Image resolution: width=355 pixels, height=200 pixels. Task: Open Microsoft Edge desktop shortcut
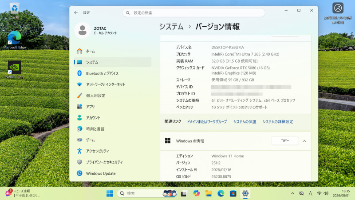[x=15, y=40]
